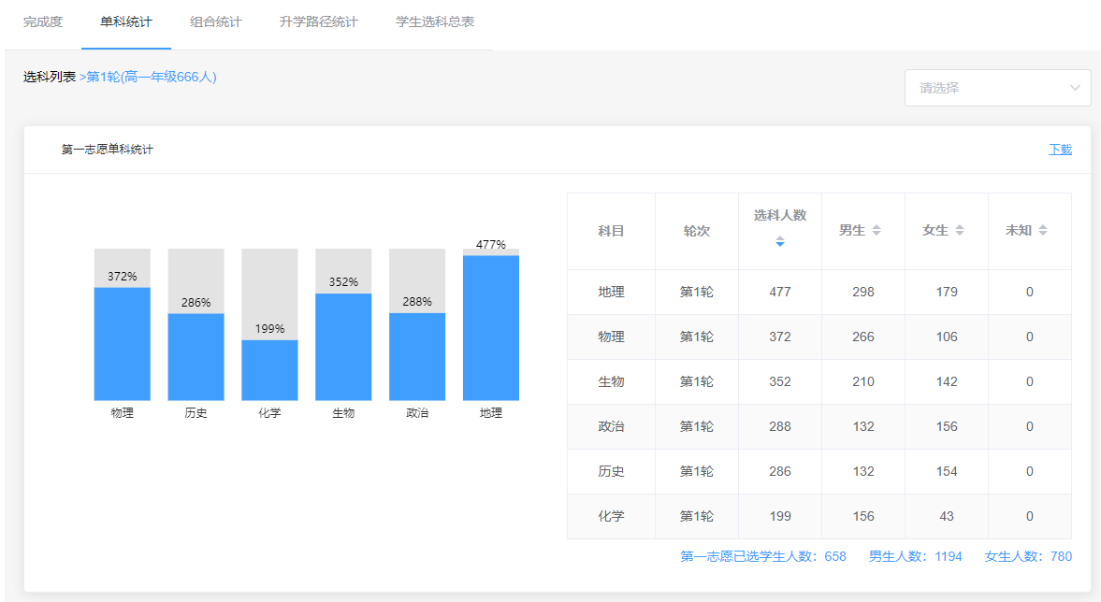The height and width of the screenshot is (602, 1101).
Task: Sort by 选科人数 column arrows
Action: click(x=779, y=241)
